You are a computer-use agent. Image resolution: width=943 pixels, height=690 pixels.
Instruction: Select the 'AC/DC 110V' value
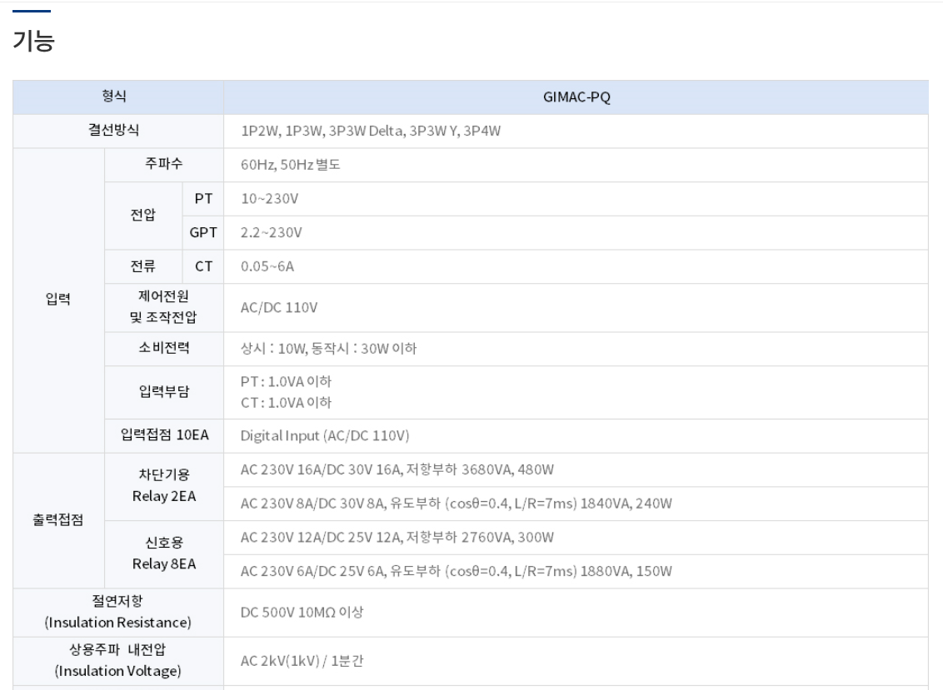pos(279,308)
